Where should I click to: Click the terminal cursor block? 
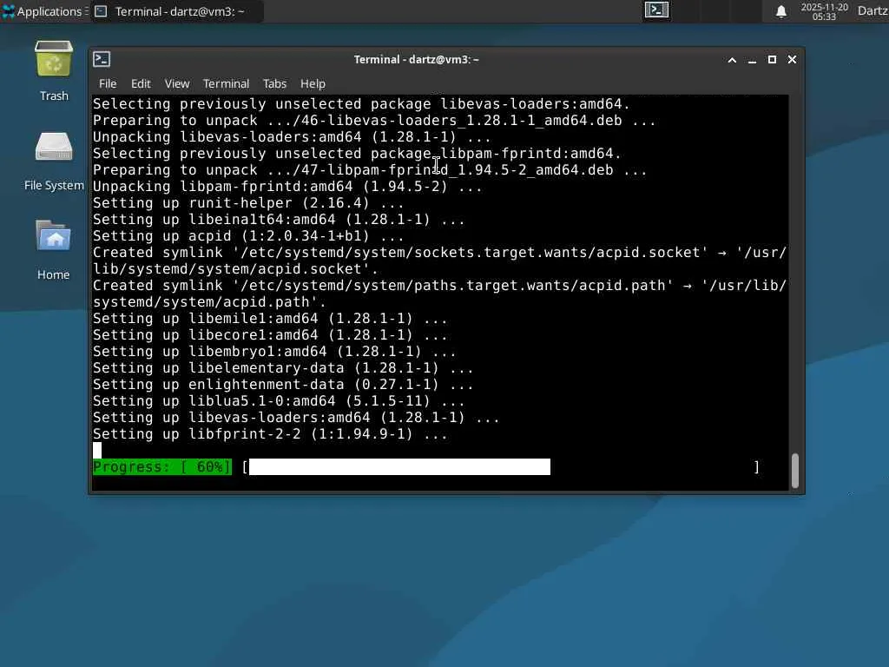97,451
